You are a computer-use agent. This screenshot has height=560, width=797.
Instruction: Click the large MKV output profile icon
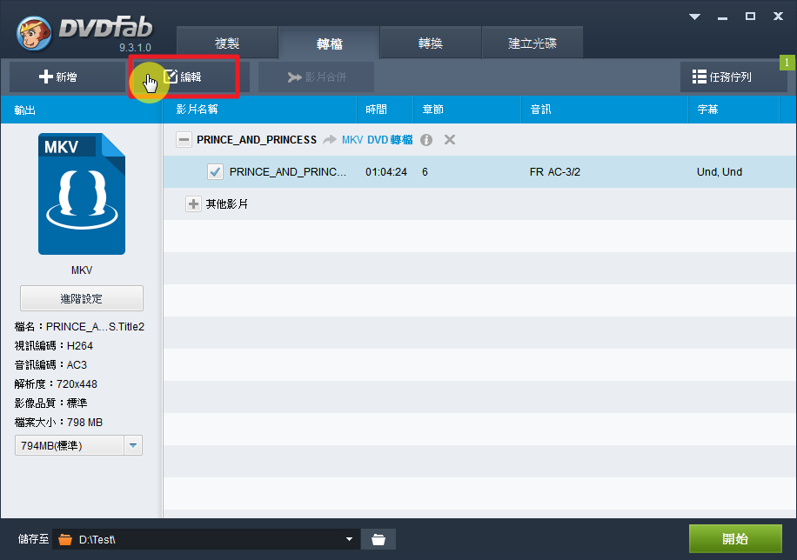tap(82, 194)
